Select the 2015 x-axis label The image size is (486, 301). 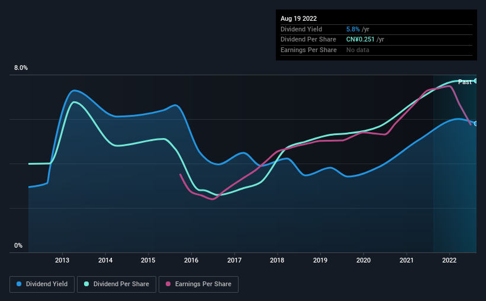[148, 260]
